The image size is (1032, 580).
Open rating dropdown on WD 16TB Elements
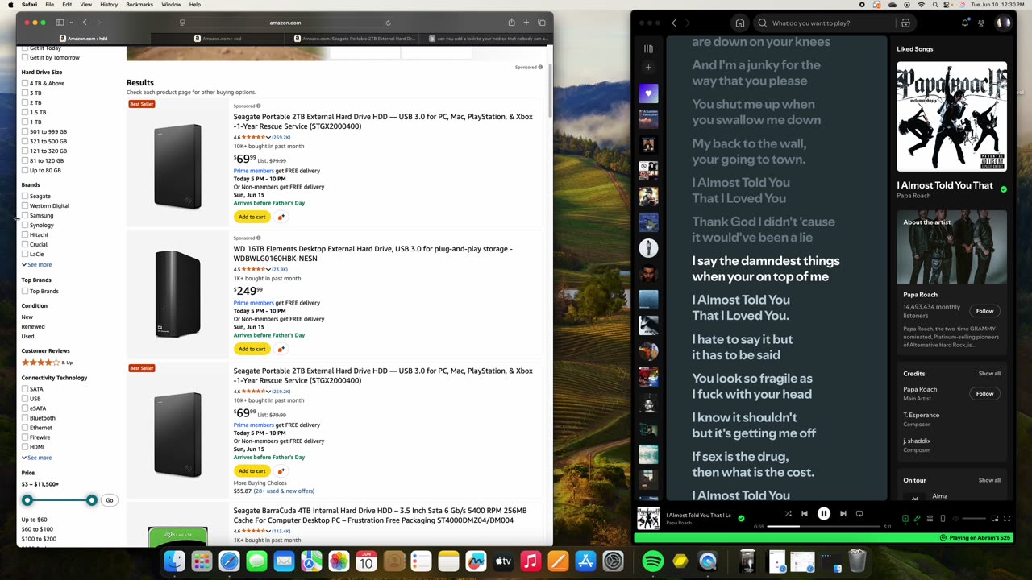click(x=268, y=269)
